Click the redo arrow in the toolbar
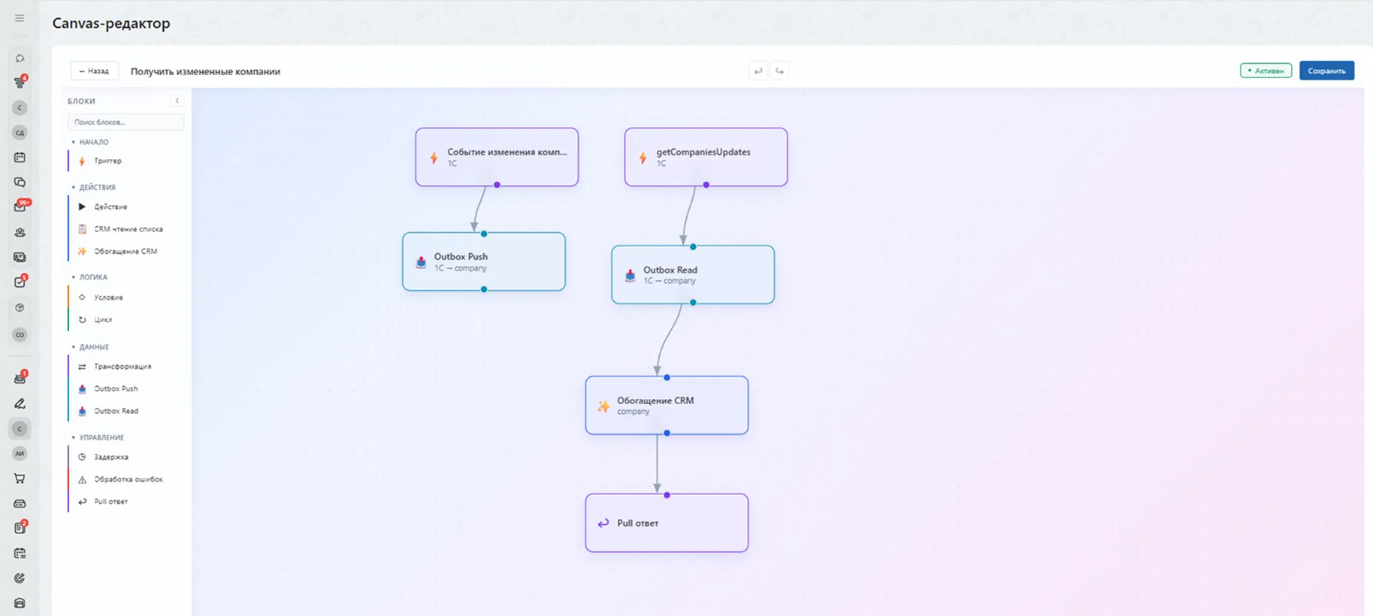The height and width of the screenshot is (616, 1373). point(779,71)
